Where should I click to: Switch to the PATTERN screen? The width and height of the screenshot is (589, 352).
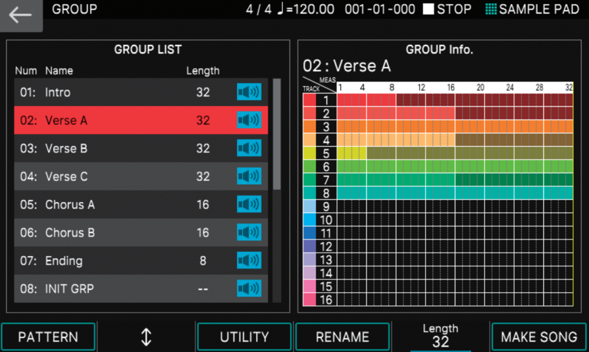48,337
